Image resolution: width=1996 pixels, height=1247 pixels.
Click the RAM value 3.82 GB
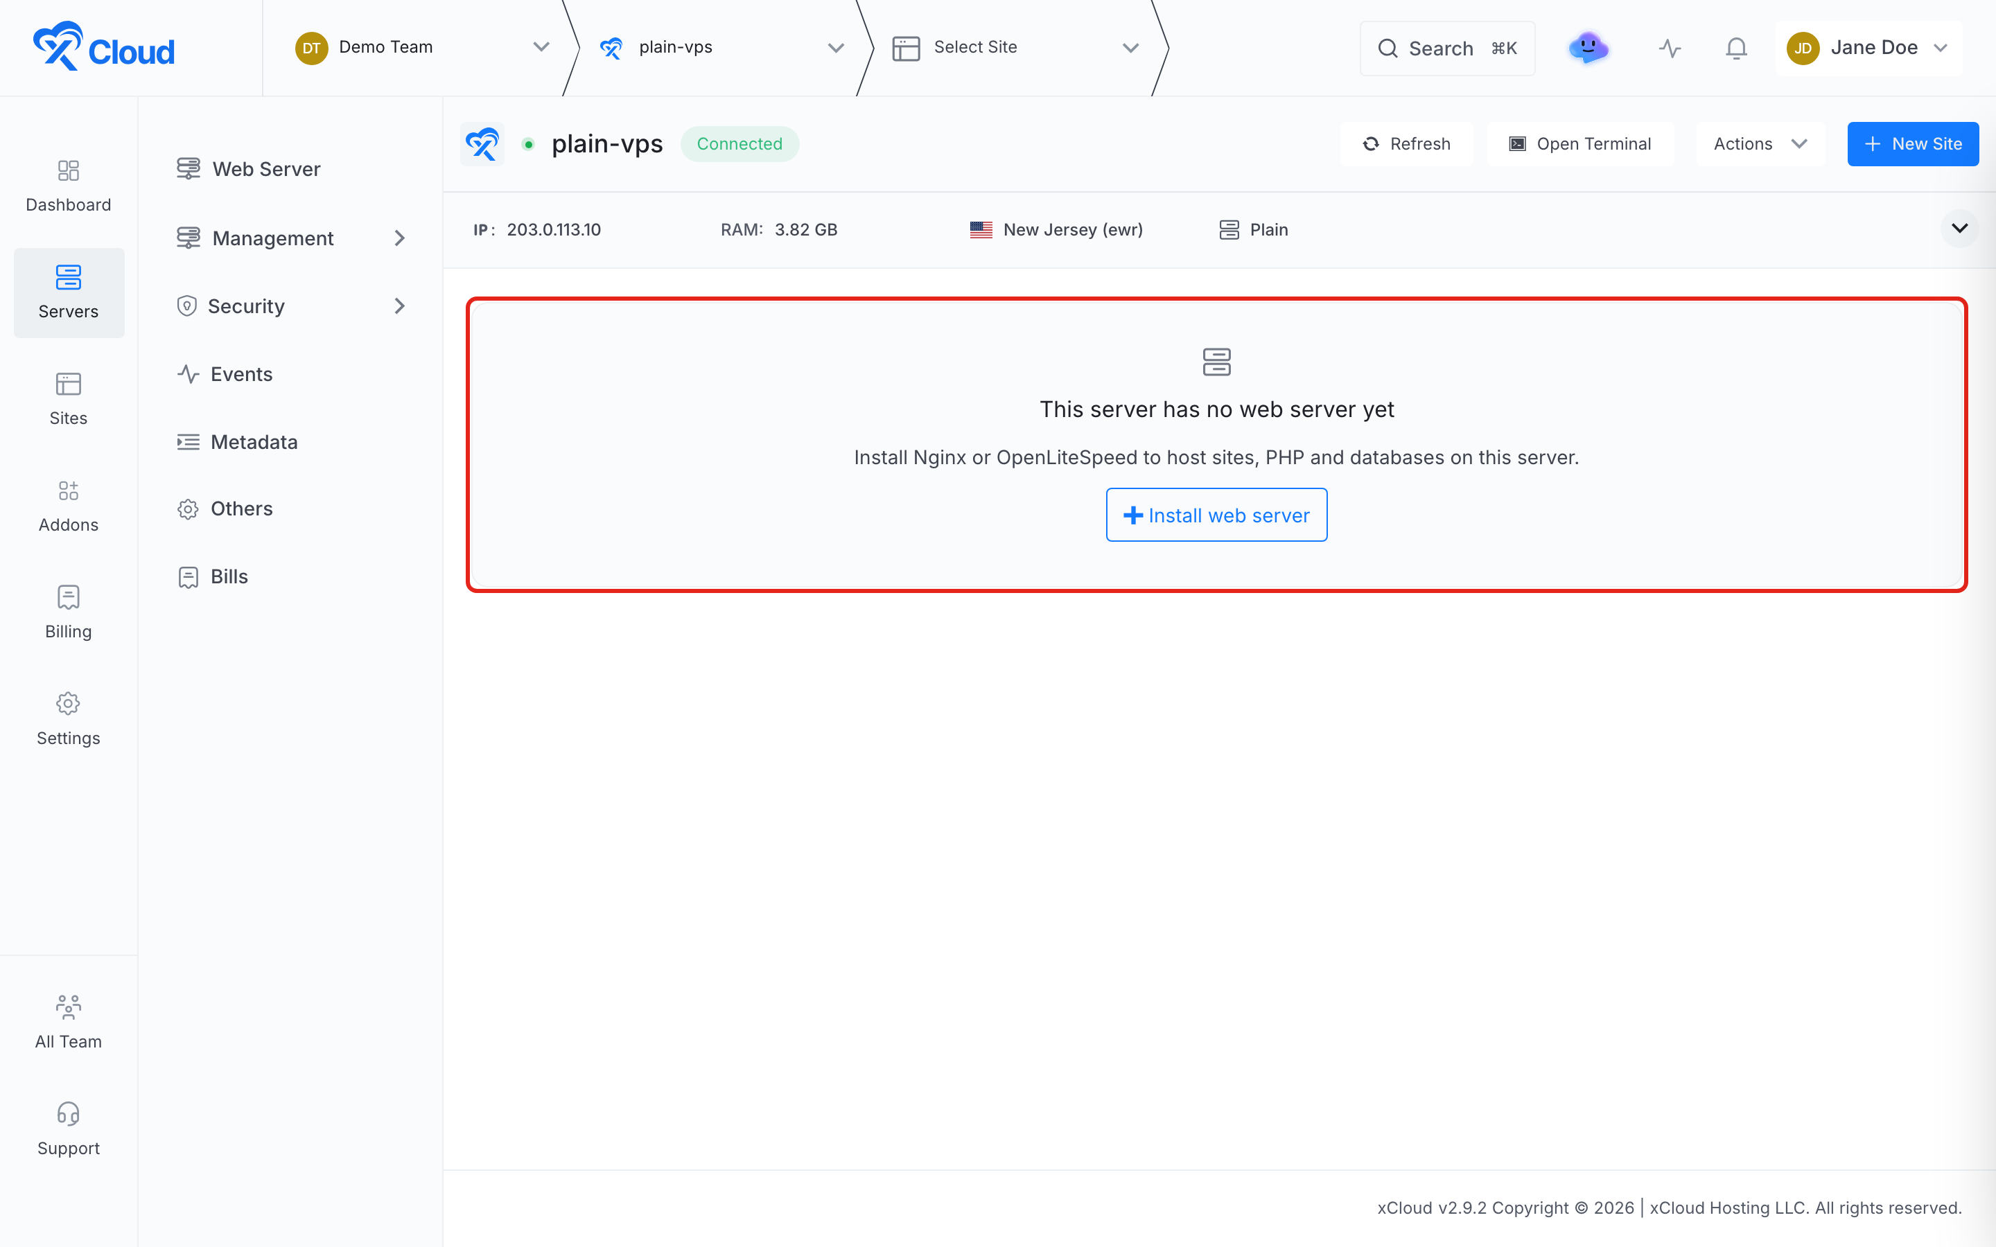pos(806,230)
